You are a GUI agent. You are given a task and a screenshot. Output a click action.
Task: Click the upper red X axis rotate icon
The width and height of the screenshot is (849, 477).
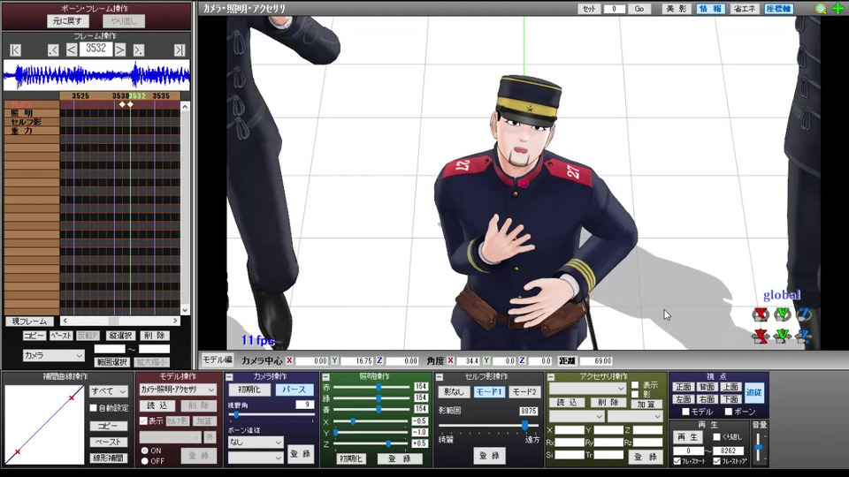tap(761, 314)
